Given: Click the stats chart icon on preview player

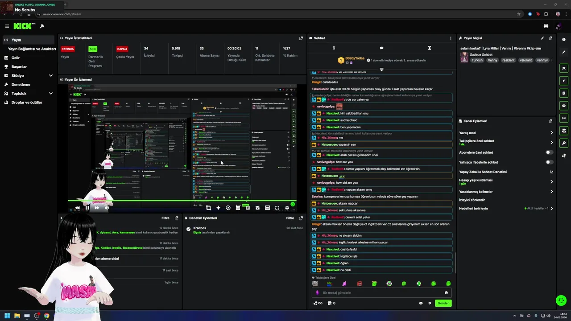Looking at the screenshot, I should click(x=238, y=208).
